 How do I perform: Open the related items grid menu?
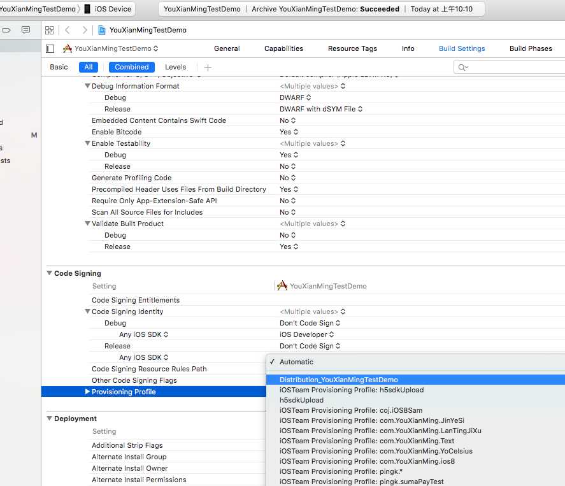coord(49,30)
